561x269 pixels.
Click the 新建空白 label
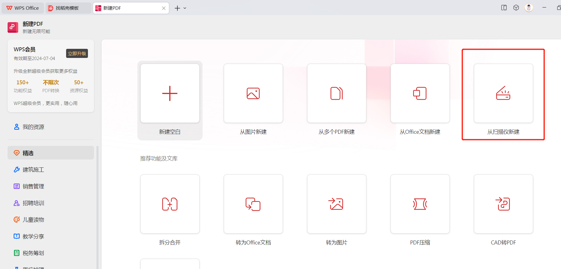click(170, 132)
